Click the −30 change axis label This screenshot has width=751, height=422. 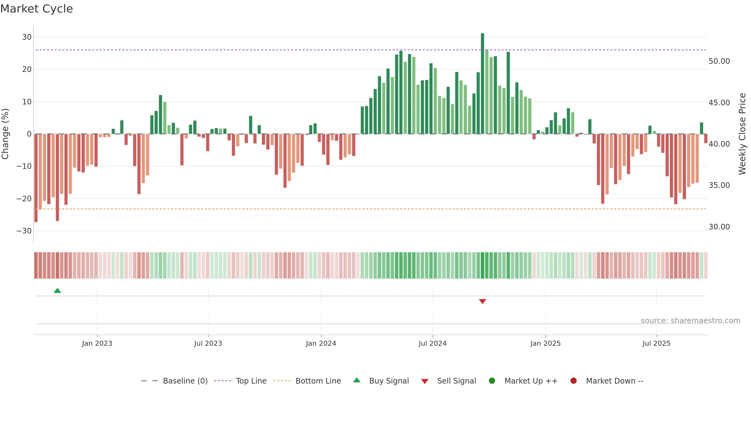[x=24, y=231]
